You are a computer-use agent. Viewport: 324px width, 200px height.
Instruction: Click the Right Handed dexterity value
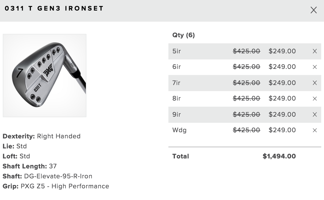click(x=59, y=136)
